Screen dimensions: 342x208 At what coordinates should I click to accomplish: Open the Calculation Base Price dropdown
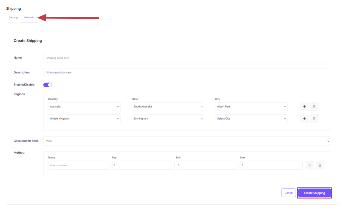(x=187, y=141)
